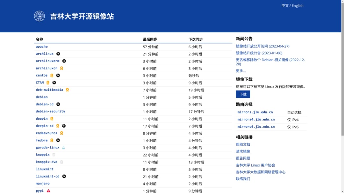Click the blue 下载 download button
Screen dimensions: 344x193
click(x=243, y=94)
